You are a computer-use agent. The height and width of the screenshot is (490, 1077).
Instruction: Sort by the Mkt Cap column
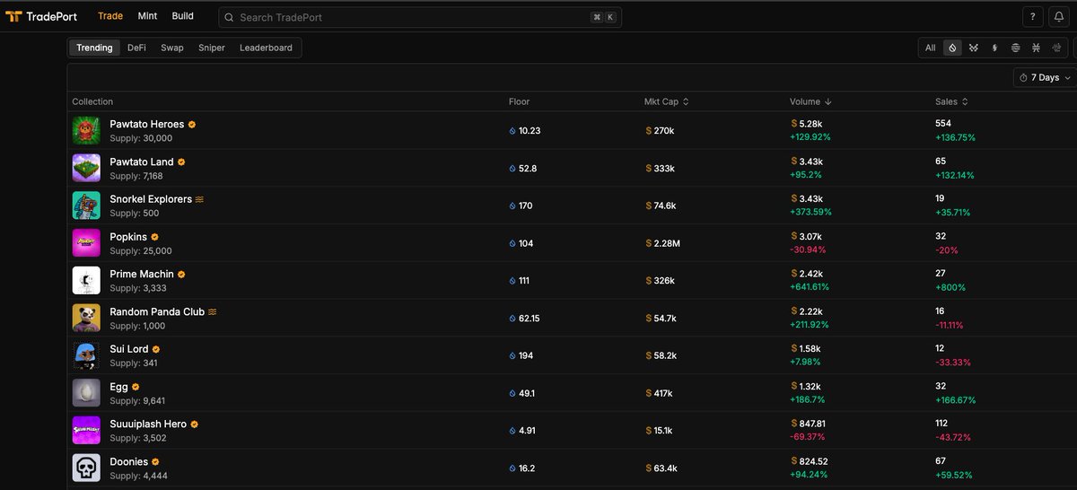pyautogui.click(x=666, y=101)
